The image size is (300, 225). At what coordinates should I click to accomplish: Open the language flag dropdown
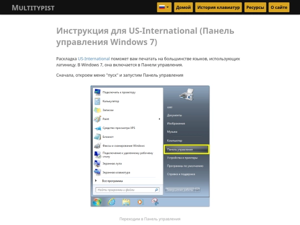click(164, 7)
